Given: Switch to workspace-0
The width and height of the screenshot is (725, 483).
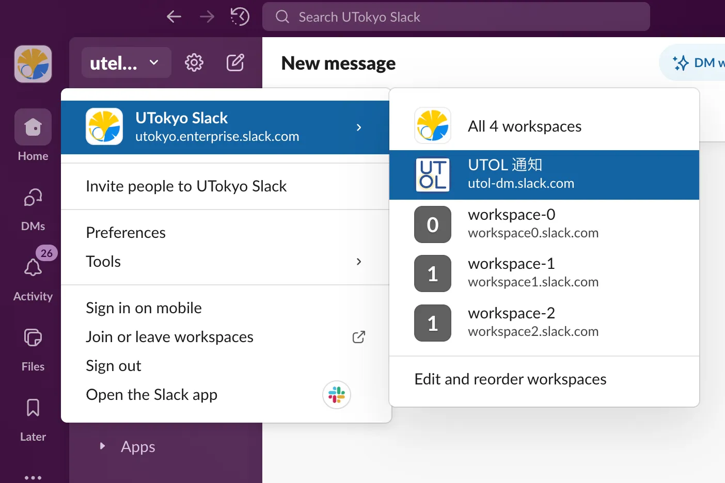Looking at the screenshot, I should [544, 224].
